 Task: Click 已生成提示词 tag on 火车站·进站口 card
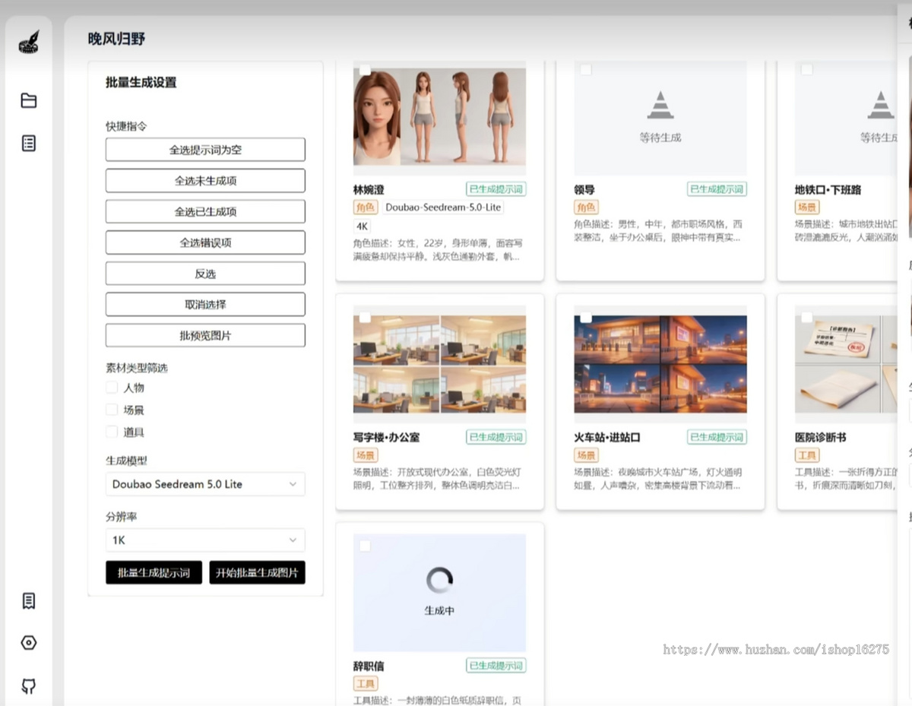point(717,437)
